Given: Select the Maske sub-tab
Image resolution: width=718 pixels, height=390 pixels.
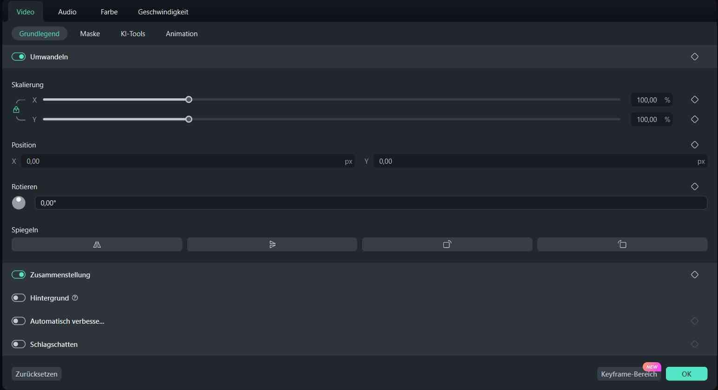Looking at the screenshot, I should (x=90, y=33).
